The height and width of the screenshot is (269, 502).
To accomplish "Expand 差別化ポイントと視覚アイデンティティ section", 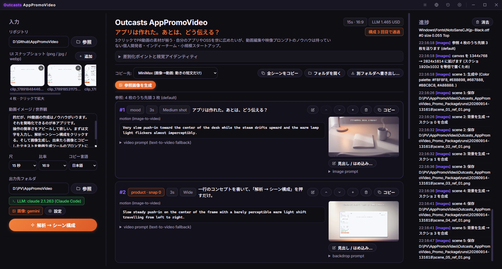I will pos(259,57).
